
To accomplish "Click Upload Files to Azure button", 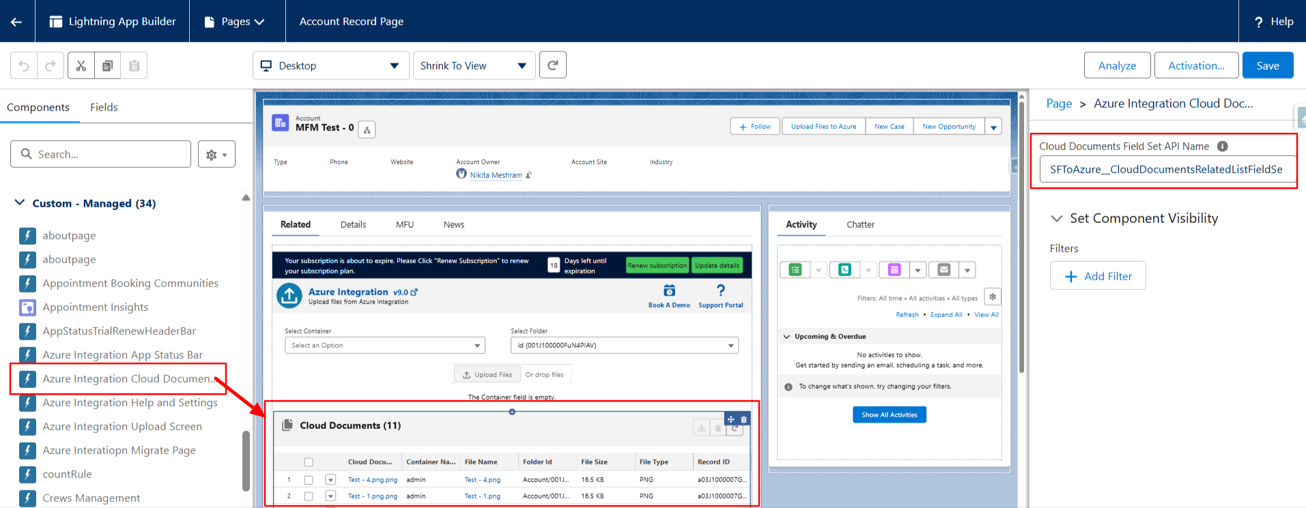I will coord(823,126).
